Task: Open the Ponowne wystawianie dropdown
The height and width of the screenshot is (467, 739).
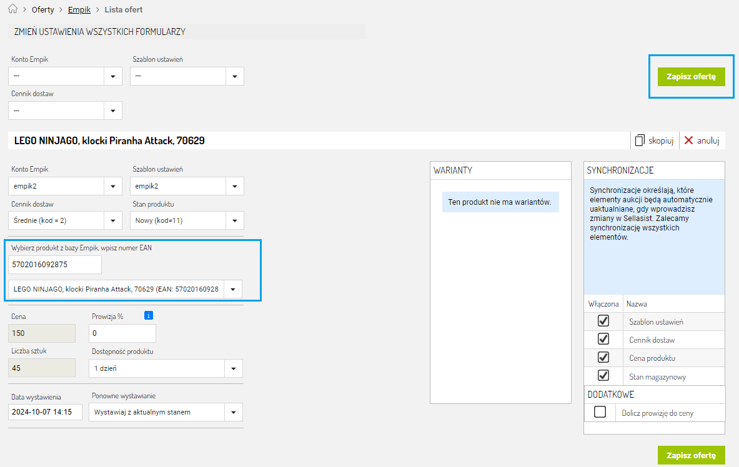Action: [x=234, y=412]
